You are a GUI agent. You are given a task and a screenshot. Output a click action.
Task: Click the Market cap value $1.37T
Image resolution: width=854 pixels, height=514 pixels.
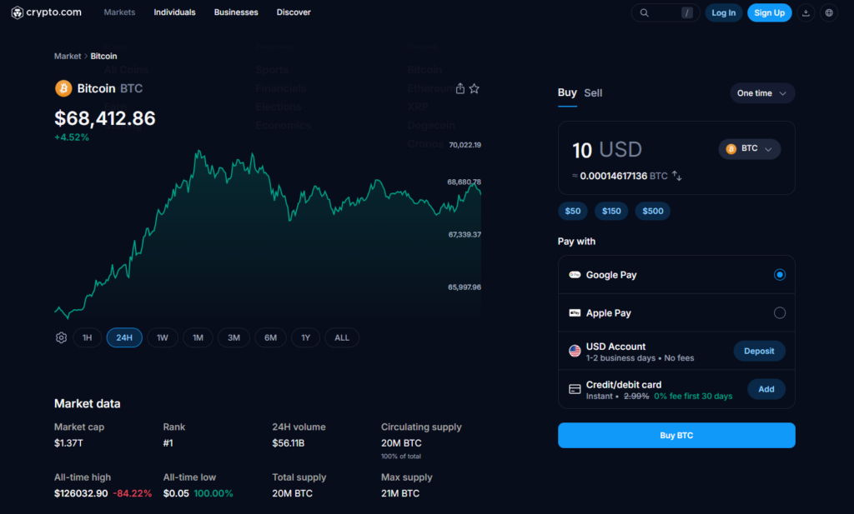click(68, 443)
